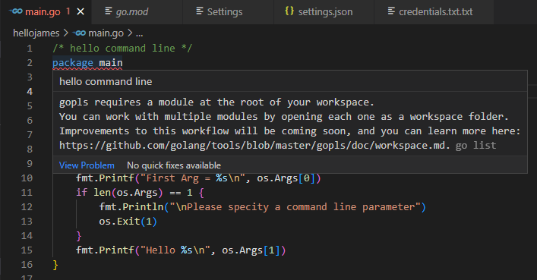Close the main.go tab
Image resolution: width=537 pixels, height=280 pixels.
[x=81, y=11]
